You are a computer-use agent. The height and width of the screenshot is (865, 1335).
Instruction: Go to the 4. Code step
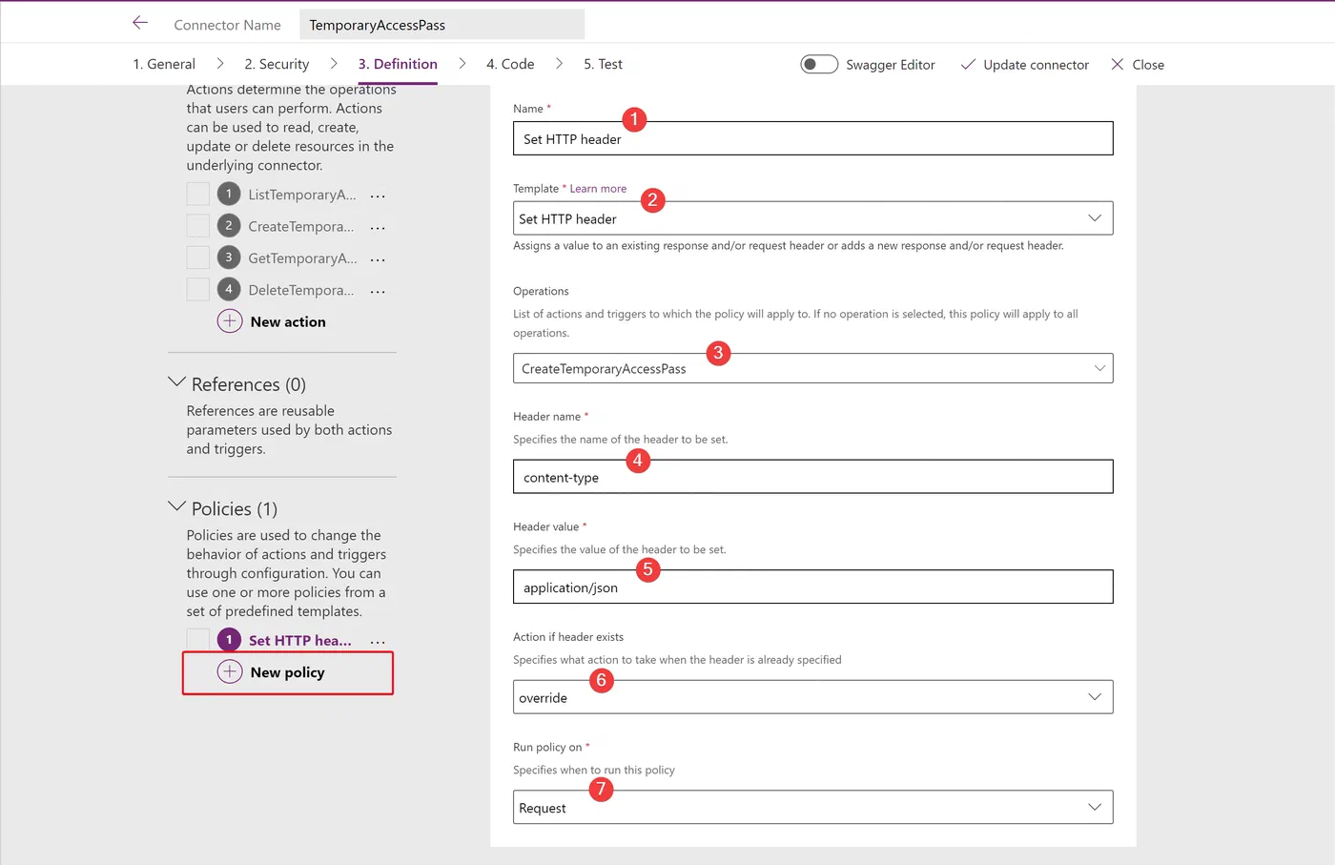pos(510,64)
